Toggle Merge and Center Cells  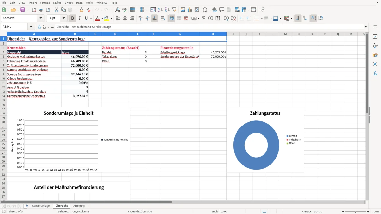click(x=172, y=18)
